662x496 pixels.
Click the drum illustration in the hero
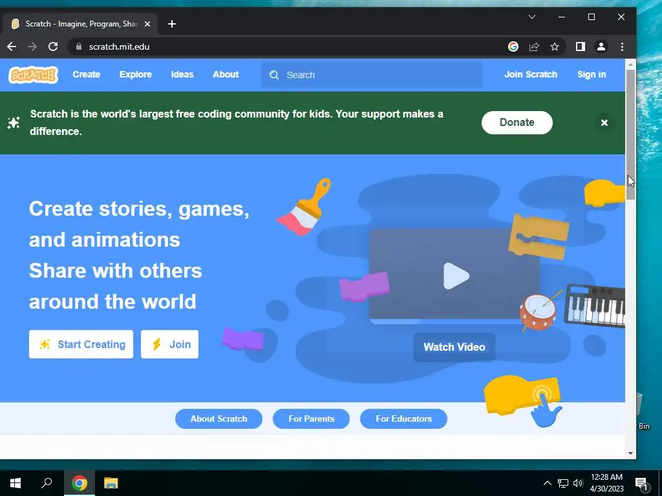[x=540, y=311]
